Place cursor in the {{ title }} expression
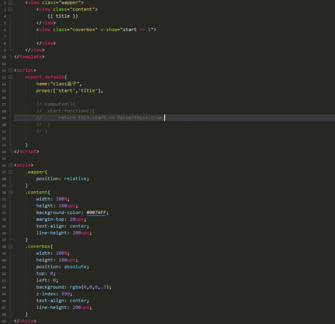This screenshot has width=335, height=324. [x=63, y=16]
